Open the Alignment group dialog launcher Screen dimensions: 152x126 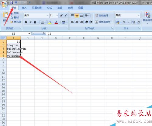(x=112, y=28)
